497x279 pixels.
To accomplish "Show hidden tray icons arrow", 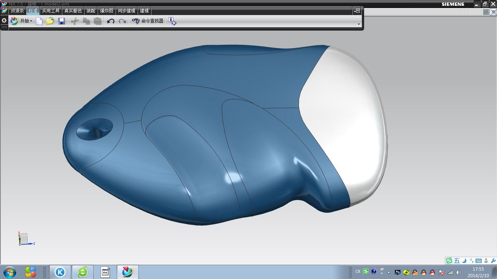I will 388,272.
